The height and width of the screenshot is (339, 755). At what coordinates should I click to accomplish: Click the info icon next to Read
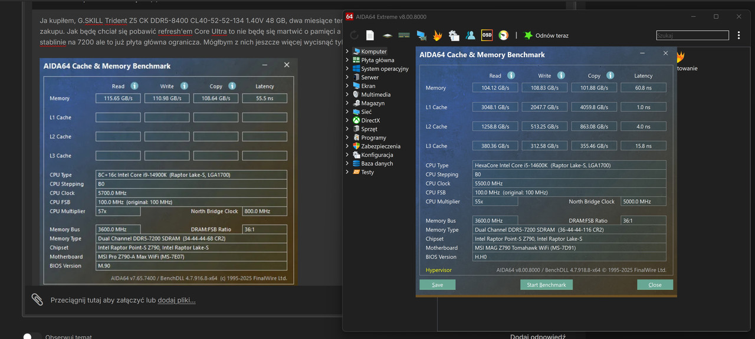tap(511, 75)
